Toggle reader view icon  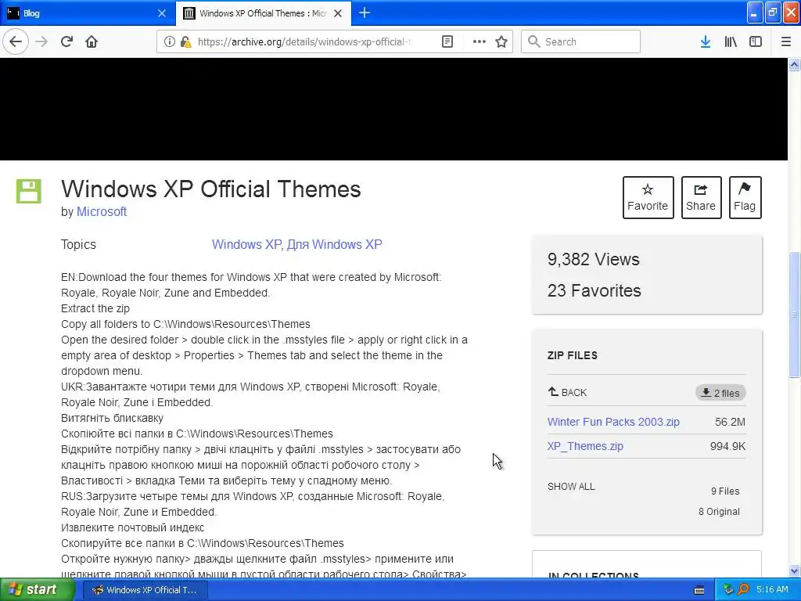(x=447, y=41)
